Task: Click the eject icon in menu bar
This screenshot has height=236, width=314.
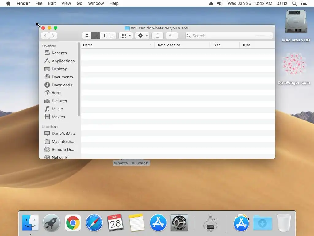Action: 211,3
